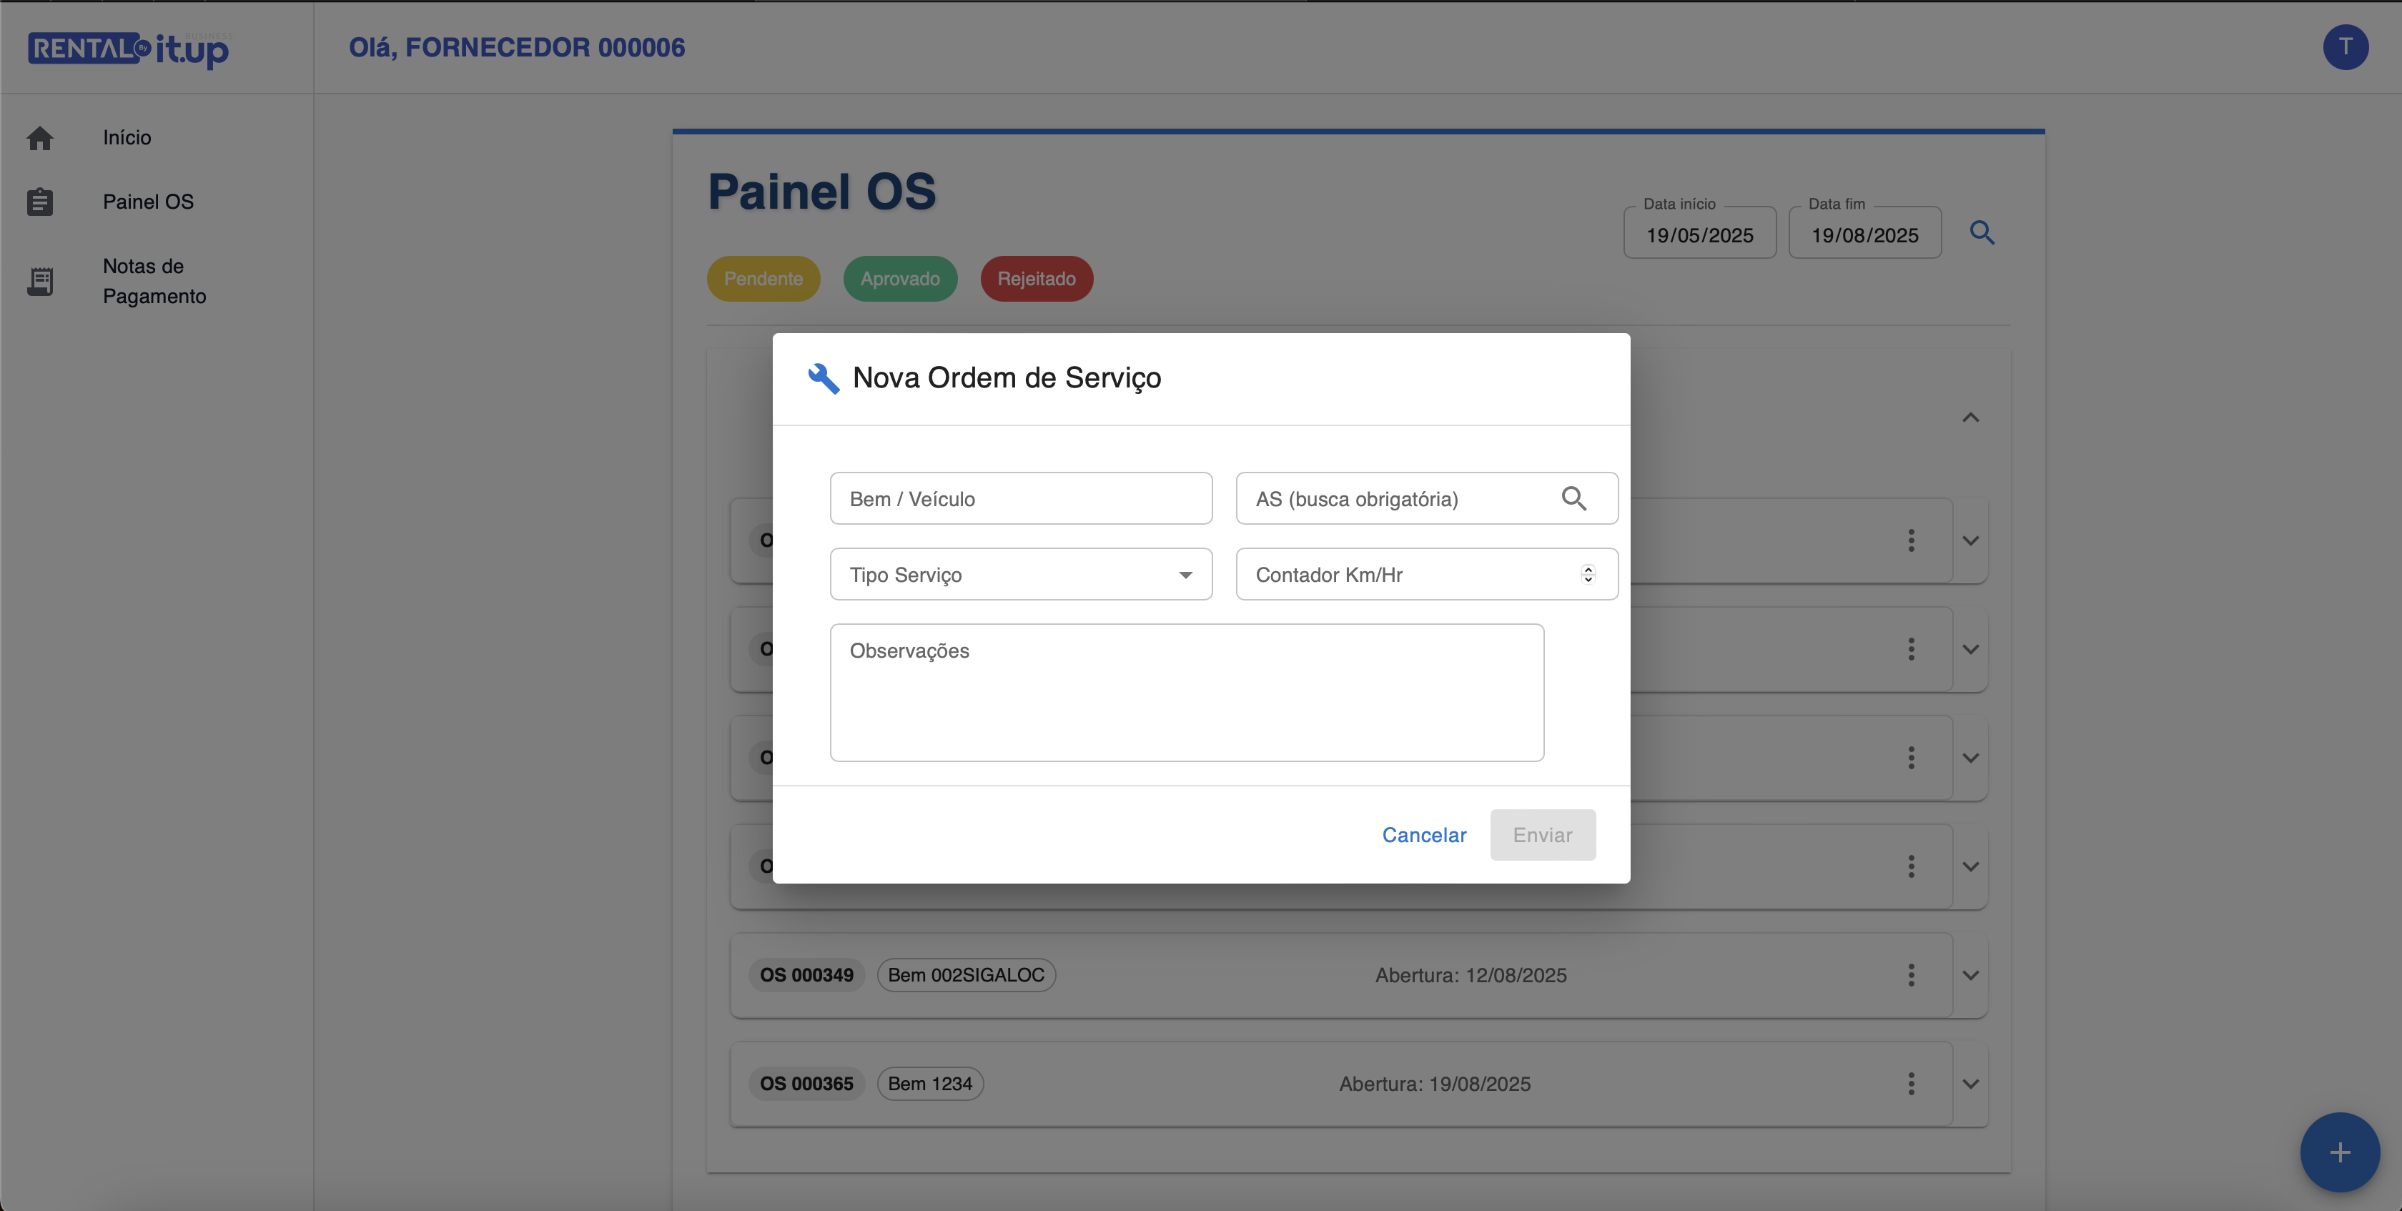Open Notas de Pagamento menu item
The height and width of the screenshot is (1211, 2402).
pyautogui.click(x=154, y=281)
